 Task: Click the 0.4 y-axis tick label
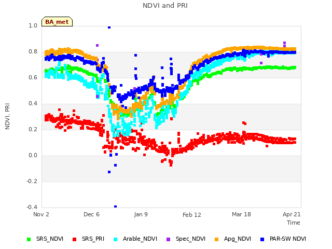[x=33, y=104]
